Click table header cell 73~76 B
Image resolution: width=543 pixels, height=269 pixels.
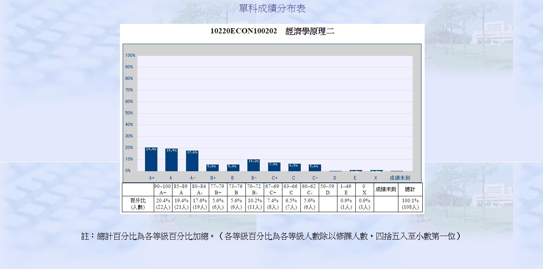tap(236, 190)
